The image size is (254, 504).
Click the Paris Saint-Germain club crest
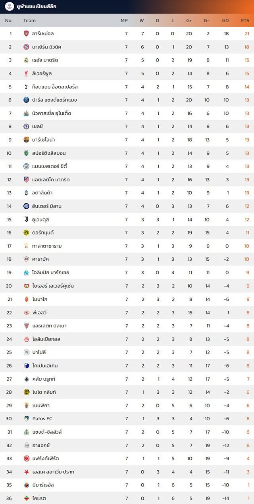pyautogui.click(x=26, y=100)
